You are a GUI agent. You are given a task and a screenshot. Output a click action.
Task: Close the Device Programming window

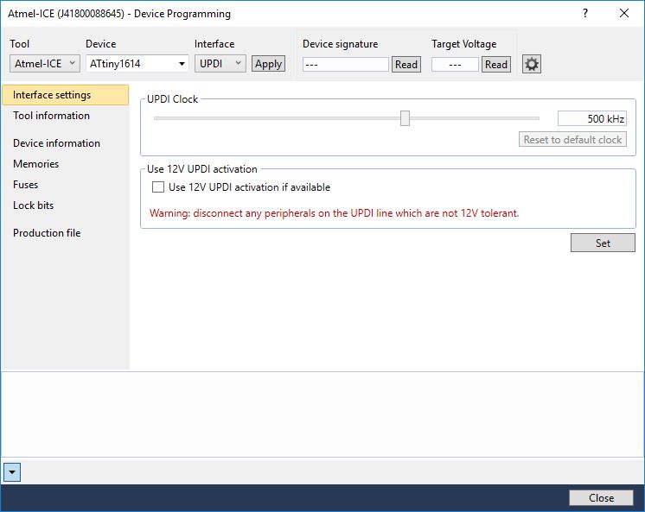[624, 13]
